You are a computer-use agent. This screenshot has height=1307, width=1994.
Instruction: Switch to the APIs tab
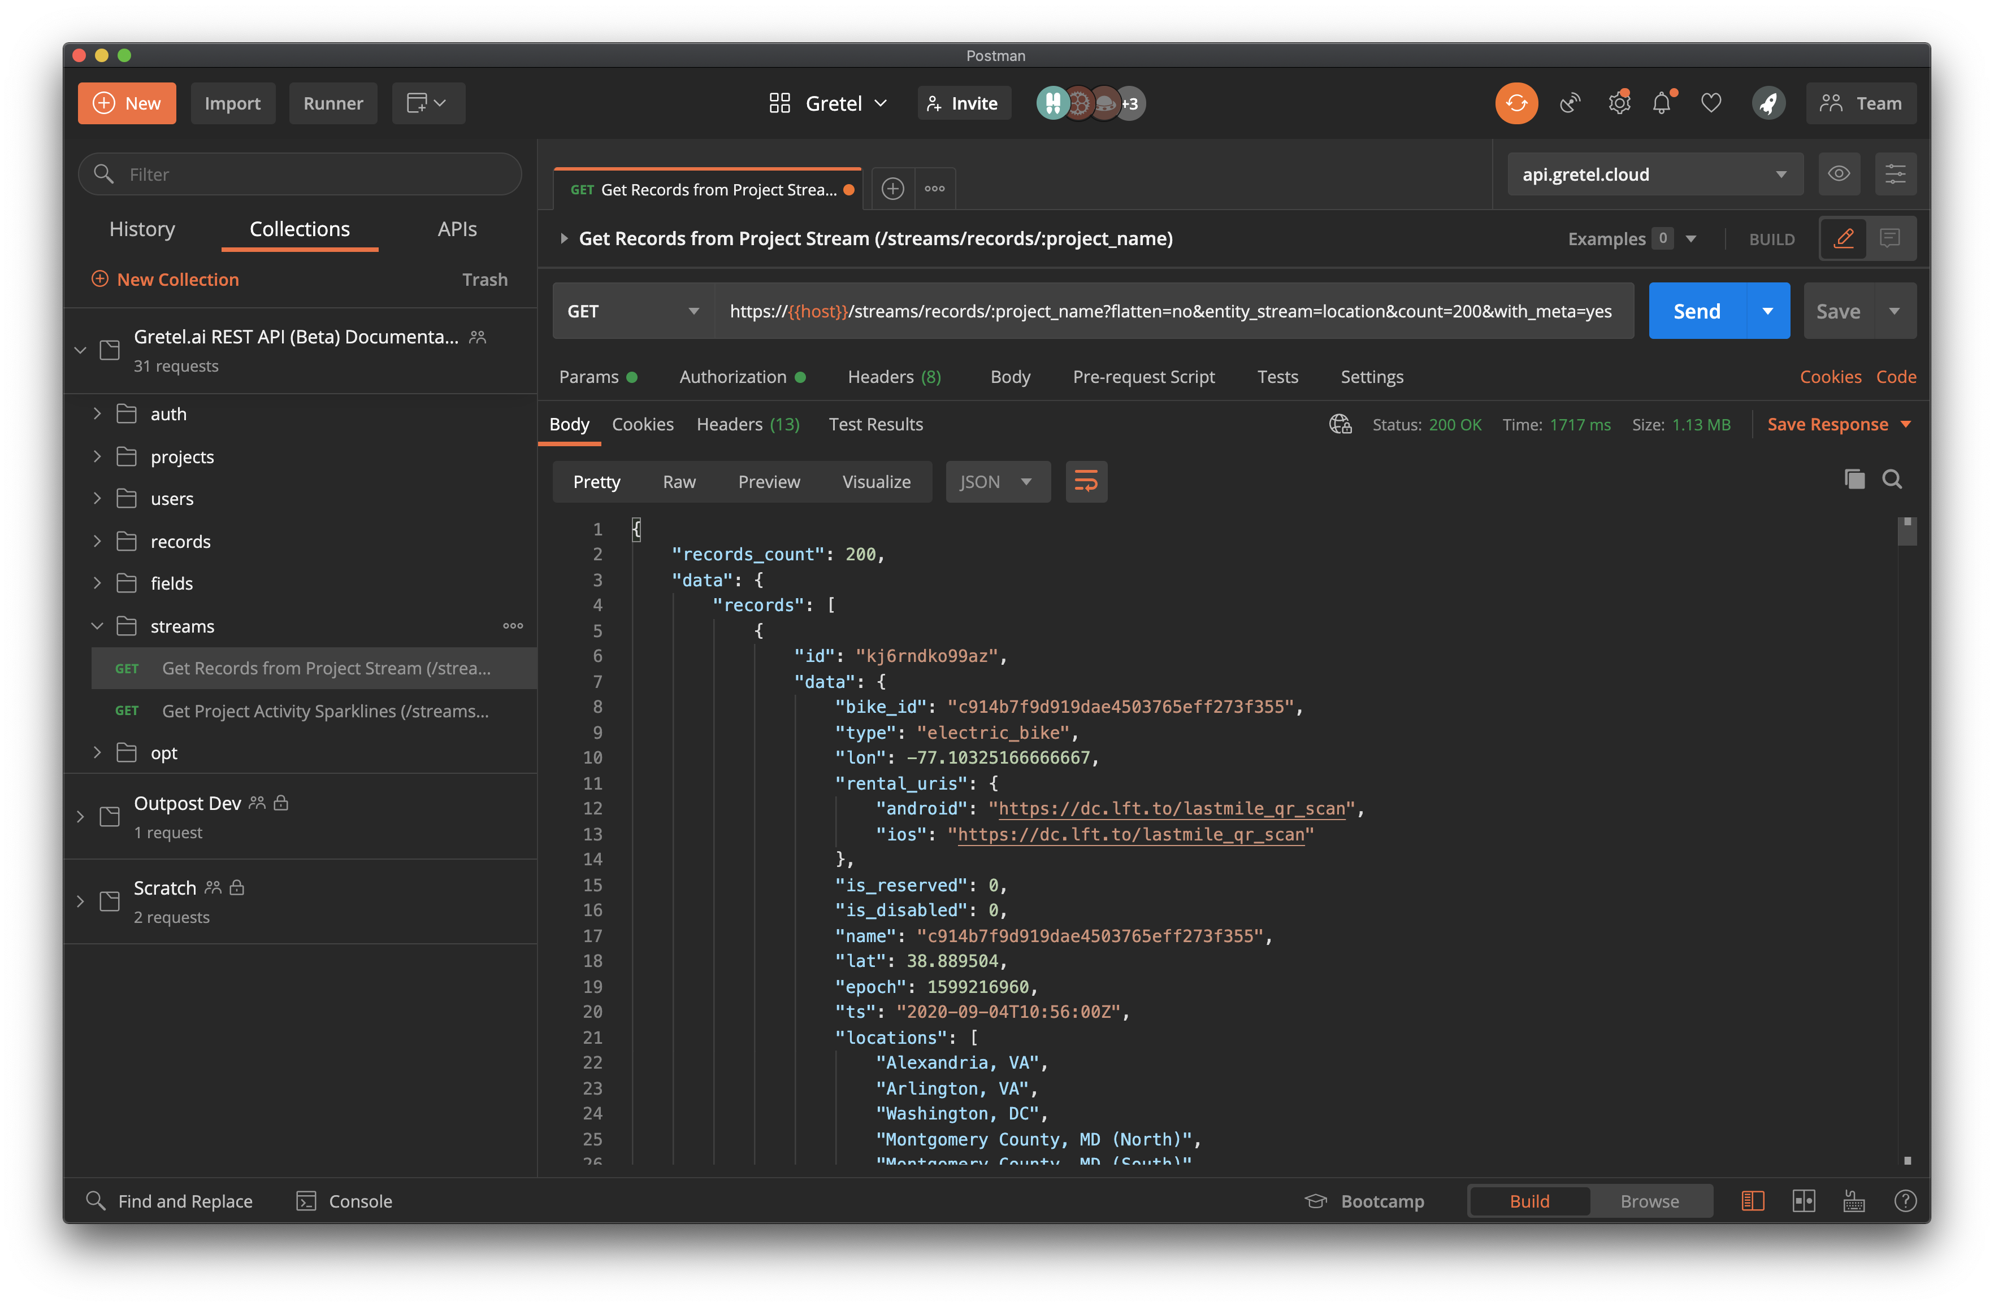click(x=457, y=229)
